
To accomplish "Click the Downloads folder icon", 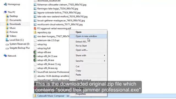I will coord(7,24).
